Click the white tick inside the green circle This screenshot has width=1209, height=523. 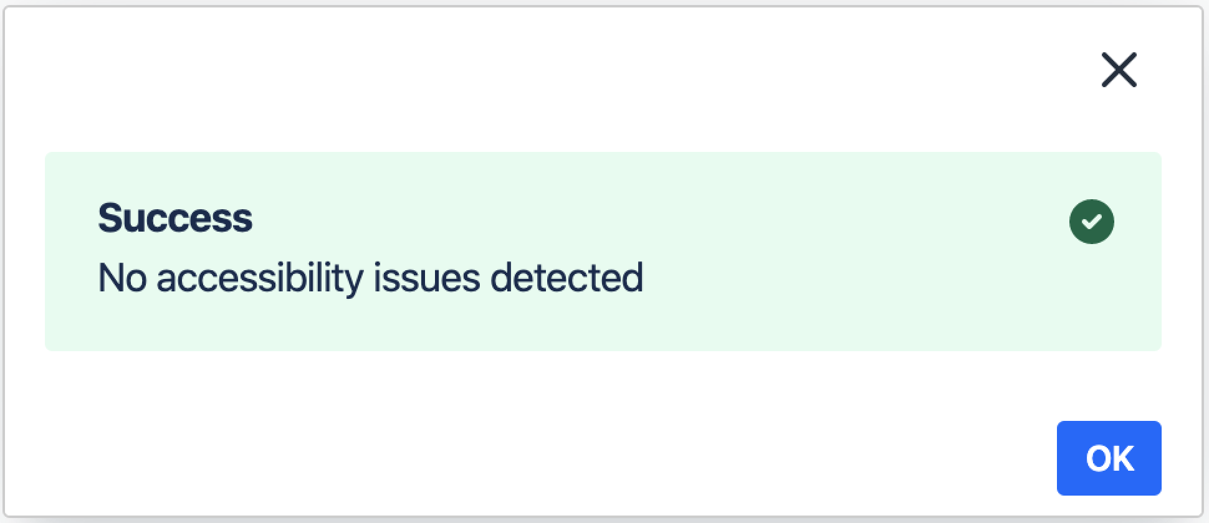pos(1091,222)
